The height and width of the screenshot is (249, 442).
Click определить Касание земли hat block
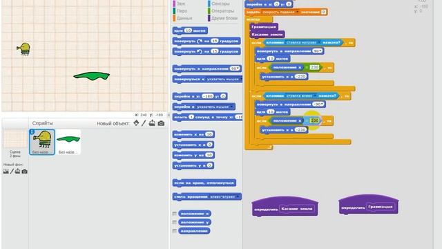(285, 206)
